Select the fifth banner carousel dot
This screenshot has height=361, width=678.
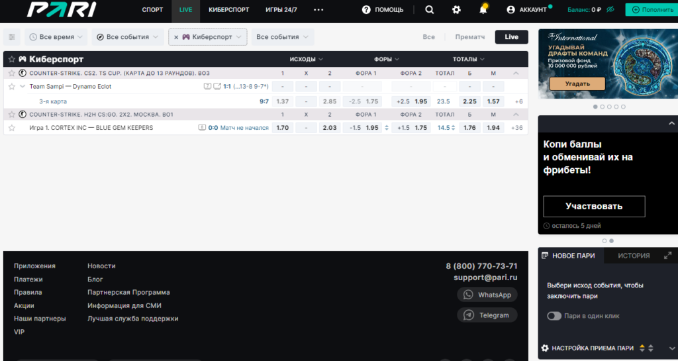[623, 107]
